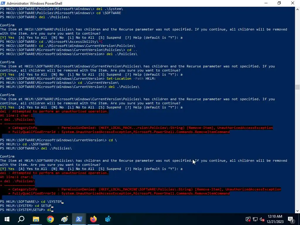Click error text 'HKEY_LOCAL_MACHINE\SOFTWARE\Policies\:String'

(146, 189)
